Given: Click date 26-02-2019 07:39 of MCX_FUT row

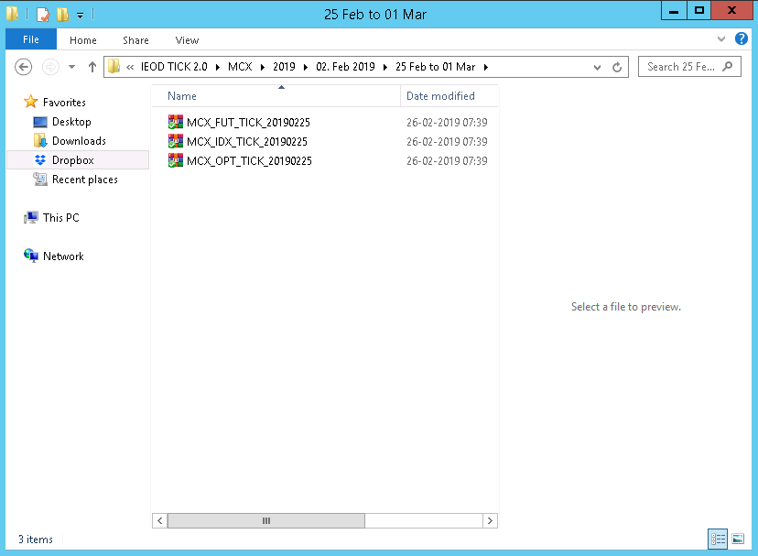Looking at the screenshot, I should pos(447,123).
